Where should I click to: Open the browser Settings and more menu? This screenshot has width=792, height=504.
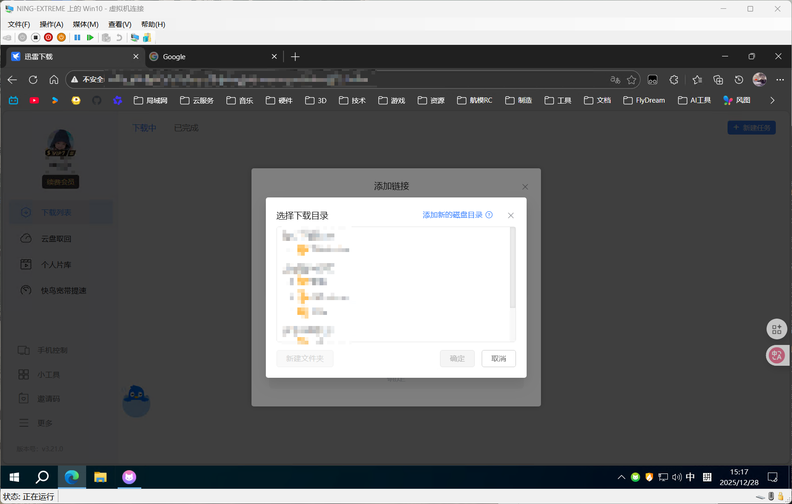pos(780,80)
